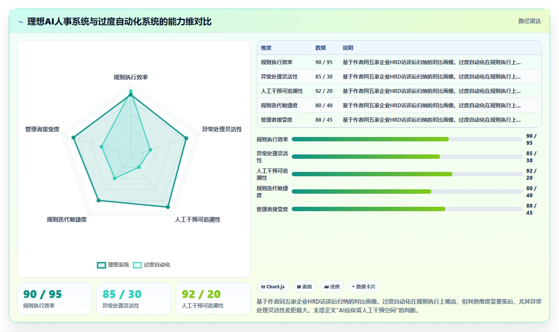Click the 管理者接受度 progress bar
Viewport: 559px width, 332px height.
point(407,209)
